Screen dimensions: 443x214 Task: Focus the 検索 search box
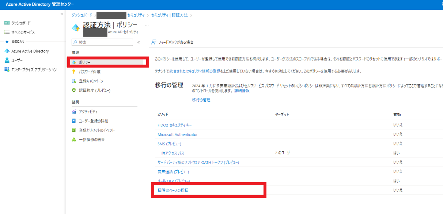point(102,42)
